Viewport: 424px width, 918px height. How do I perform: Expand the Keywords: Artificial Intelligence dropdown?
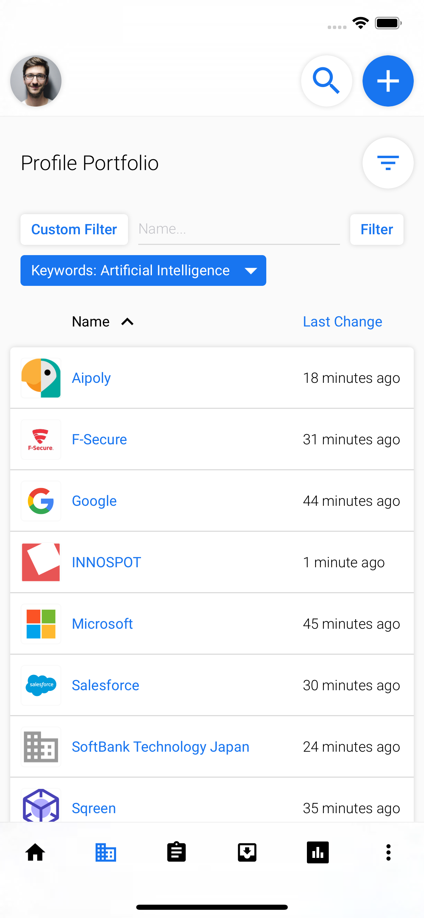point(143,270)
